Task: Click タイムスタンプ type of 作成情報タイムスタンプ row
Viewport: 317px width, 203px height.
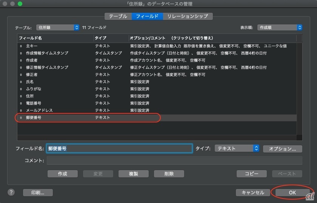Action: pyautogui.click(x=109, y=53)
